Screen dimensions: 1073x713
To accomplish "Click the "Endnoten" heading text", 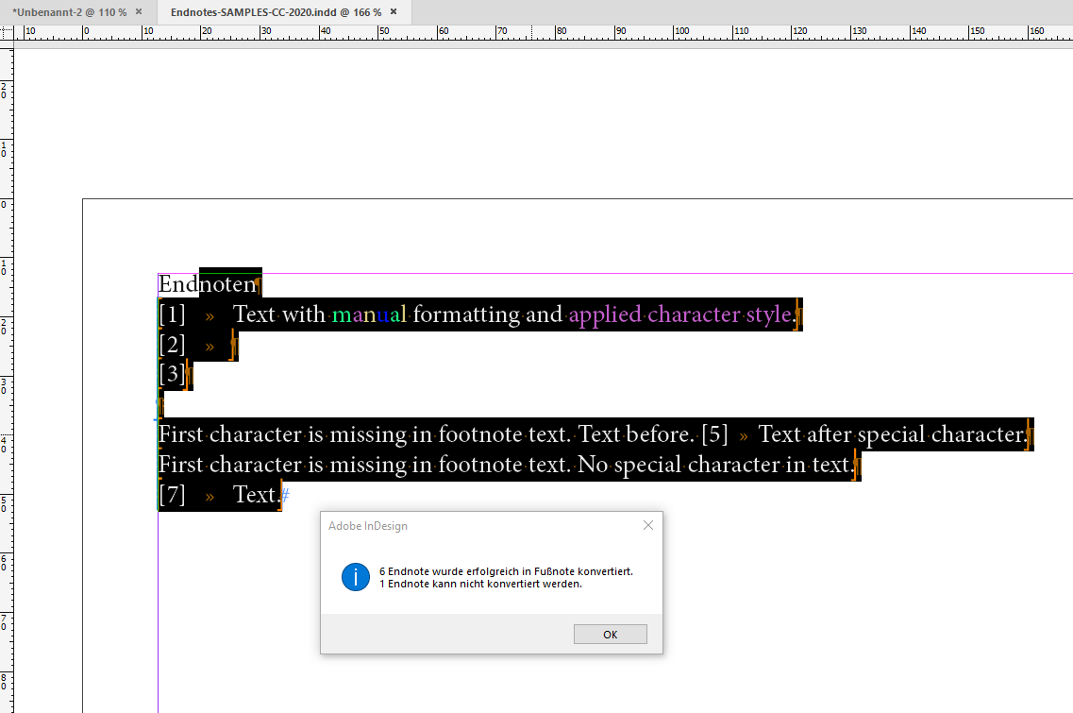I will click(208, 283).
